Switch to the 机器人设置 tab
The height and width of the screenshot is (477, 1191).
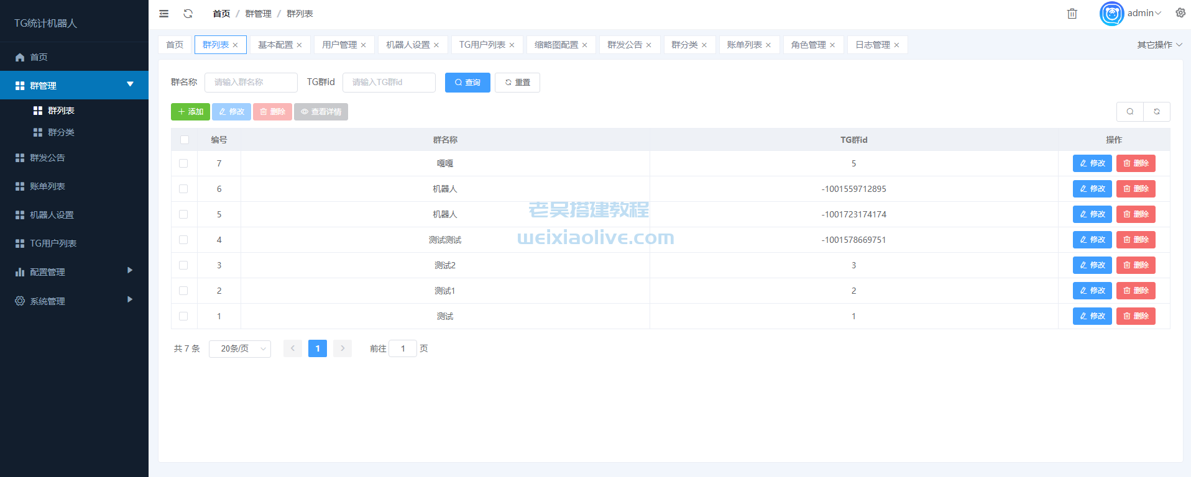pyautogui.click(x=407, y=45)
